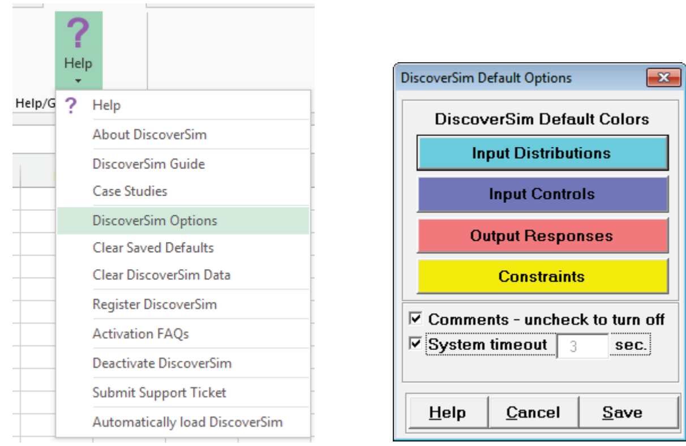The width and height of the screenshot is (686, 446).
Task: Open About DiscoverSim menu entry
Action: (149, 135)
